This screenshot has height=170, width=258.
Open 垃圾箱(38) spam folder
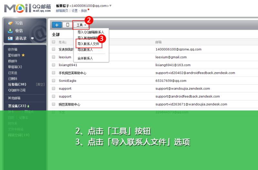[x=17, y=84]
